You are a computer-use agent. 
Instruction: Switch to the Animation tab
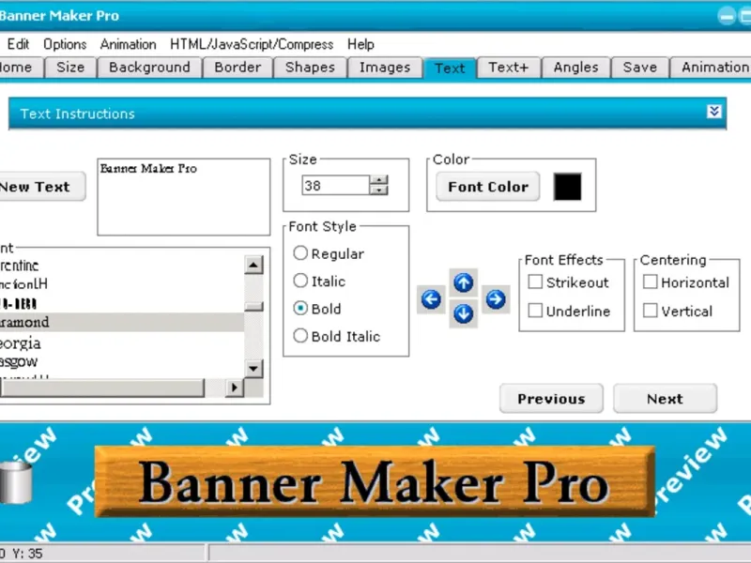point(711,68)
